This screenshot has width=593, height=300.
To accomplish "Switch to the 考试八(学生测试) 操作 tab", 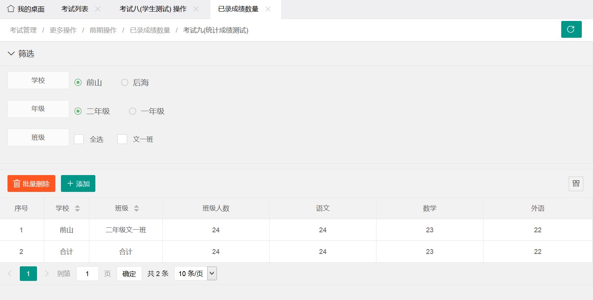I will (153, 9).
